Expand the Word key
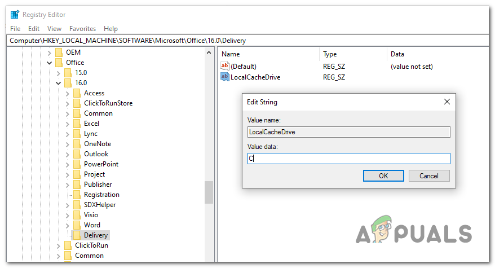 [67, 225]
